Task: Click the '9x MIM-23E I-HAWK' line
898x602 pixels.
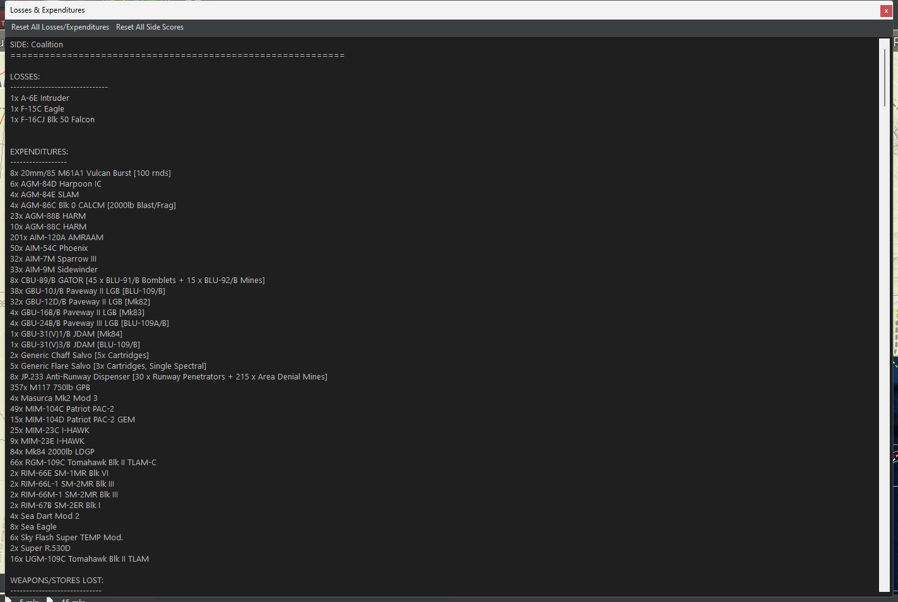Action: pyautogui.click(x=47, y=441)
